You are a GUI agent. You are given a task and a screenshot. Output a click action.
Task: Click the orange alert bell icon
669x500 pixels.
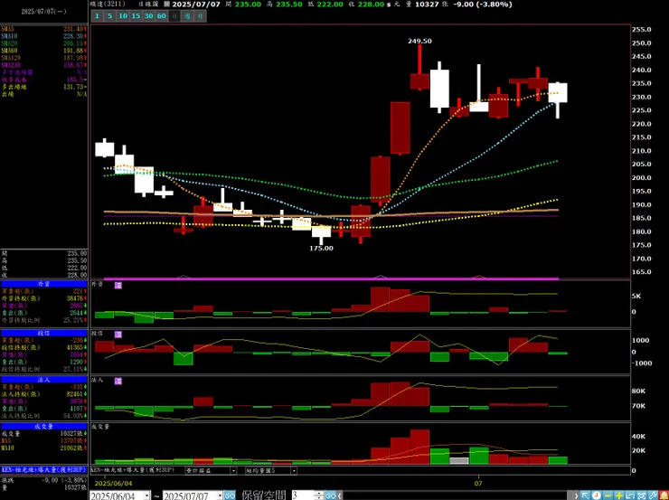[664, 495]
